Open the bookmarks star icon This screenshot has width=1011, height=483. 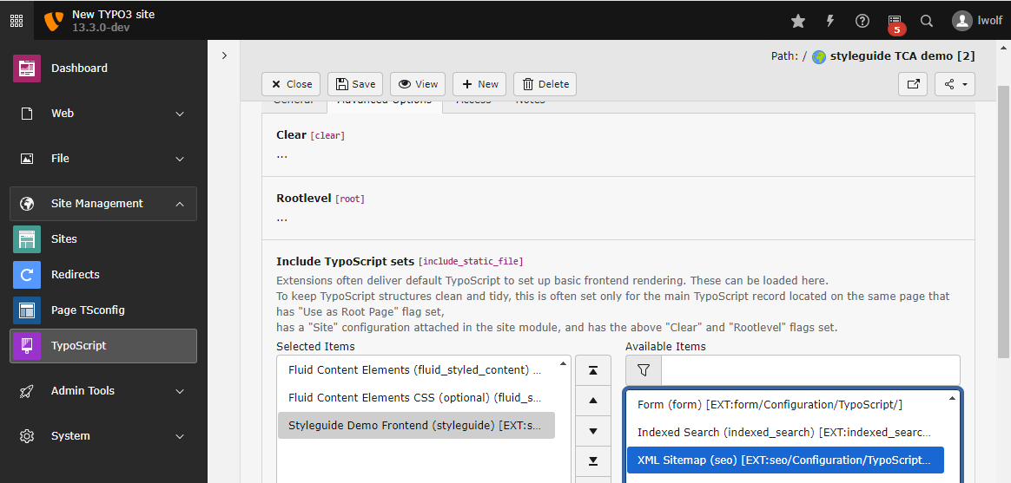tap(797, 21)
